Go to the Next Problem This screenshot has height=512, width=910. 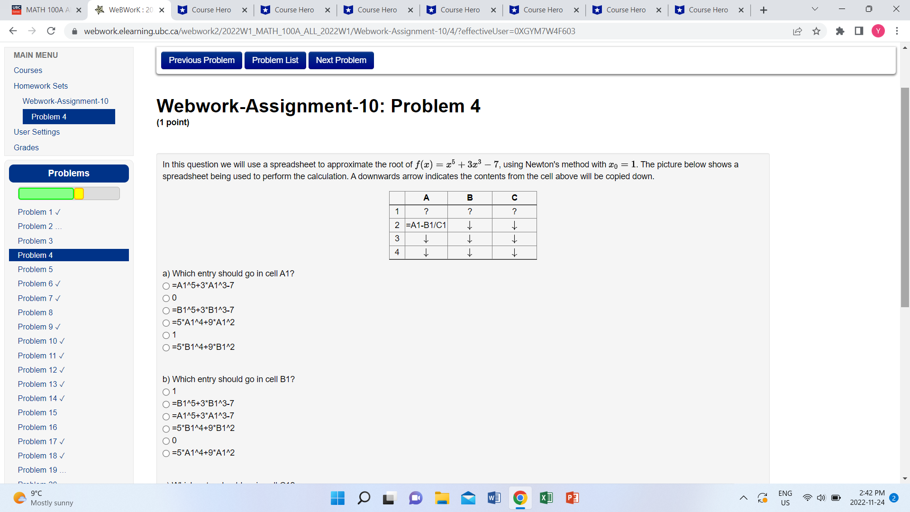pyautogui.click(x=341, y=60)
